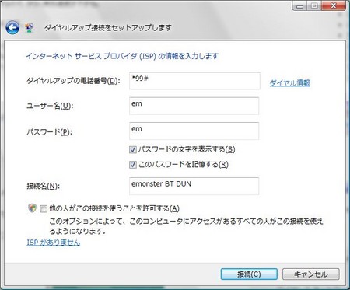Screen dimensions: 350x290
Task: Enable 他の人がこの接続を使うことを許可する checkbox
Action: (44, 208)
